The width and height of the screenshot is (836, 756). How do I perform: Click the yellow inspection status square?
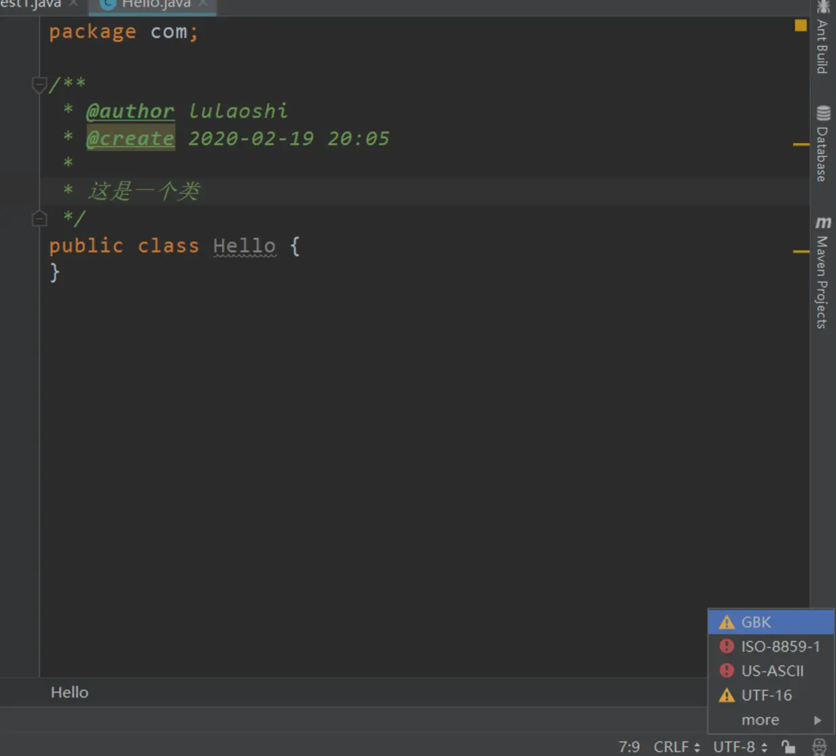[800, 26]
